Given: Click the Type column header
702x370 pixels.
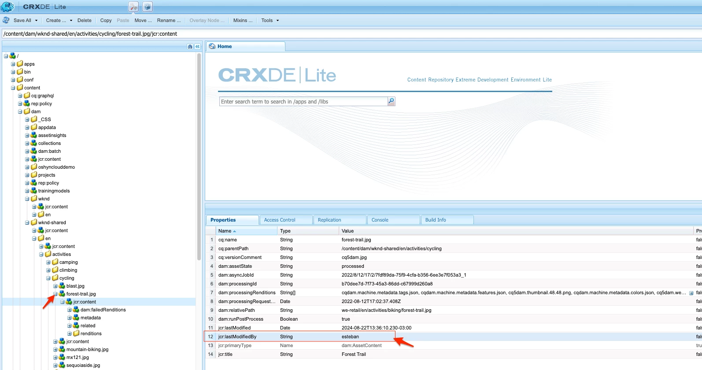Looking at the screenshot, I should point(308,231).
